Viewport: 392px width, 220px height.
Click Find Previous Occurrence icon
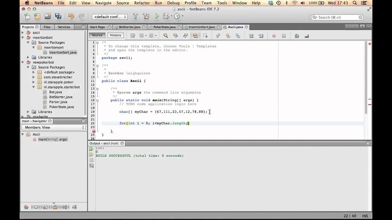pyautogui.click(x=175, y=36)
